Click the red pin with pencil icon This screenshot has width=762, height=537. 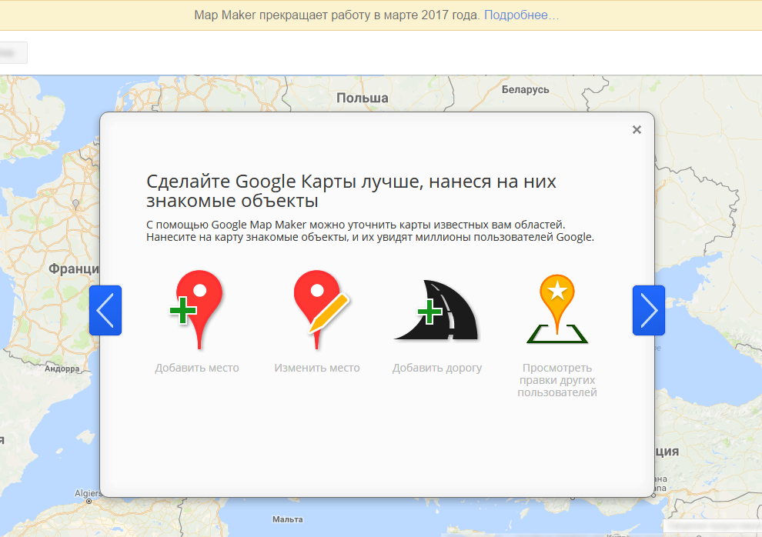click(x=321, y=310)
